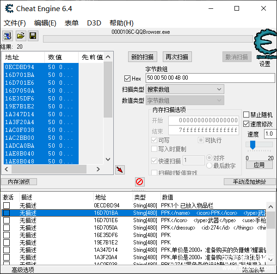
Task: Click the 速度 value input field
Action: 270,134
